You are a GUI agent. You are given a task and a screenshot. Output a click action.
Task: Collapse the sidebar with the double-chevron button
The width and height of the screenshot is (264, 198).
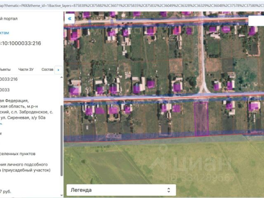point(70,19)
